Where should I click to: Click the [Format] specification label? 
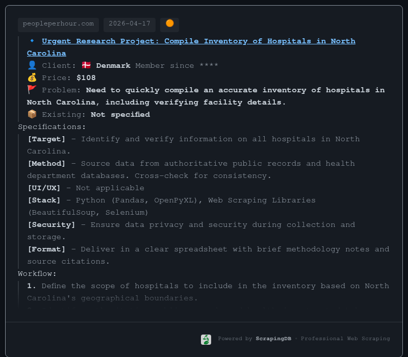[x=46, y=249]
